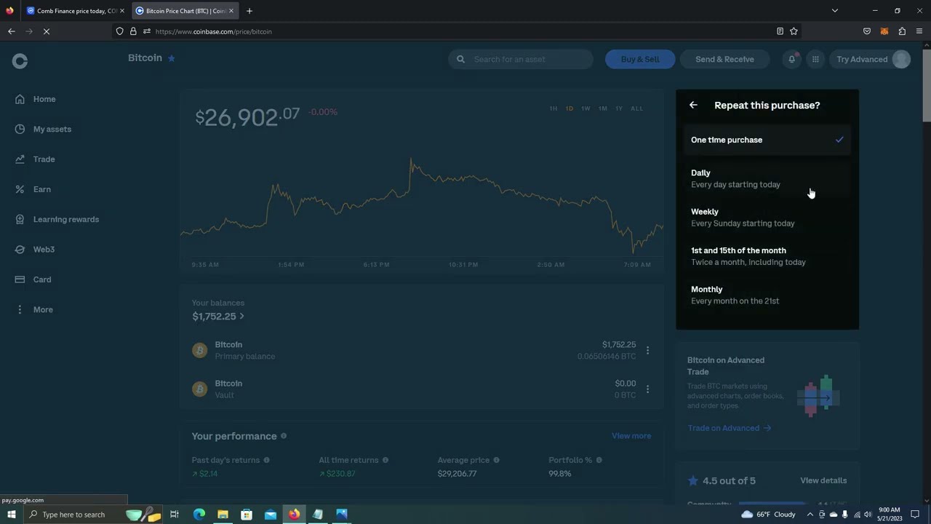Open options menu for Bitcoin Primary balance

coord(647,350)
